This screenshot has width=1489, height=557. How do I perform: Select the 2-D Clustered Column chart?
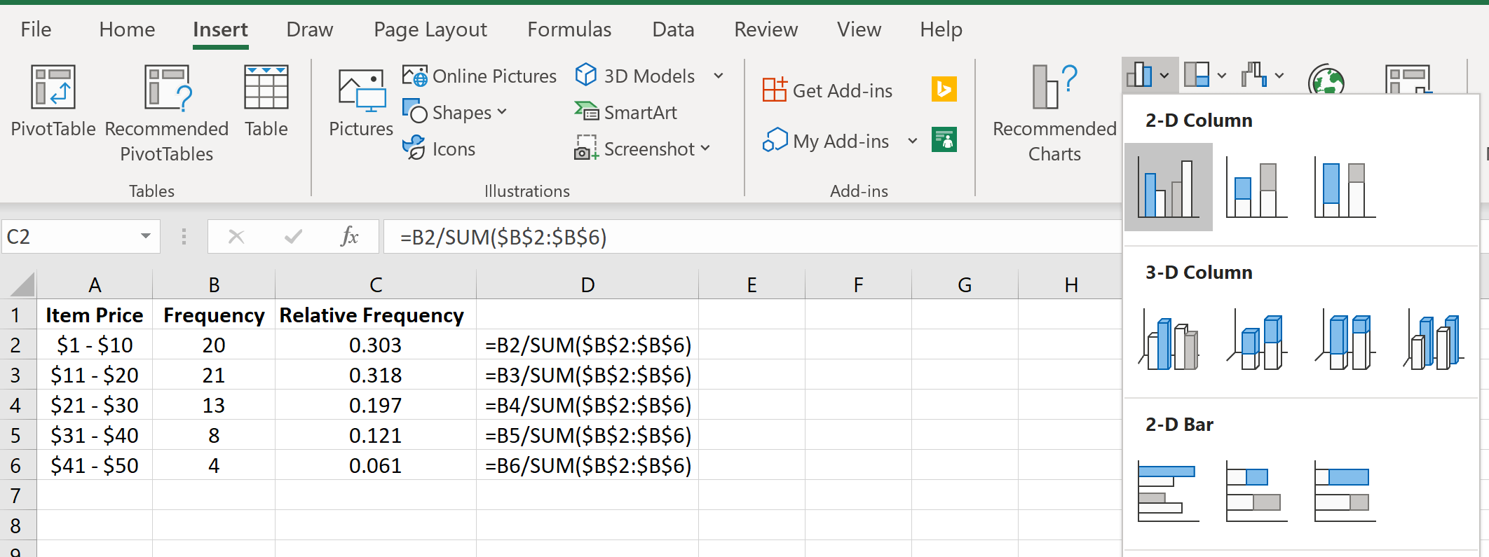tap(1168, 188)
